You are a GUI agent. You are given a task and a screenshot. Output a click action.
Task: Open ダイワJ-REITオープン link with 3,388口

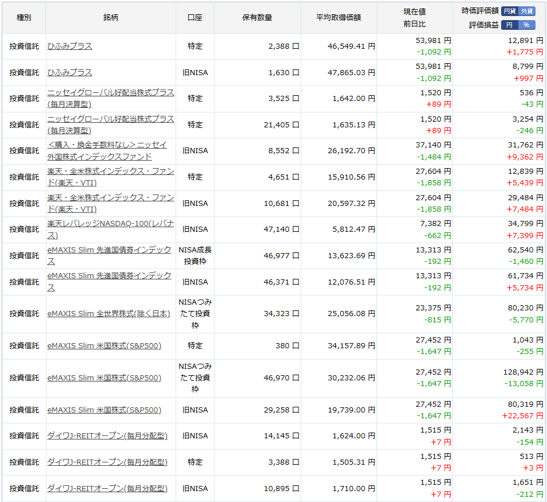click(107, 462)
